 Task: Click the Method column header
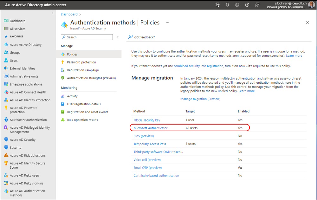[139, 111]
